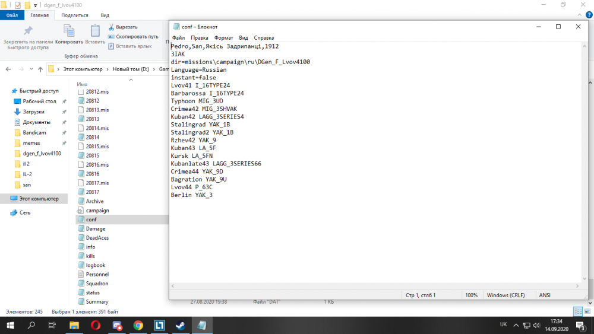The width and height of the screenshot is (594, 334).
Task: Open volume control in system tray
Action: [x=536, y=325]
